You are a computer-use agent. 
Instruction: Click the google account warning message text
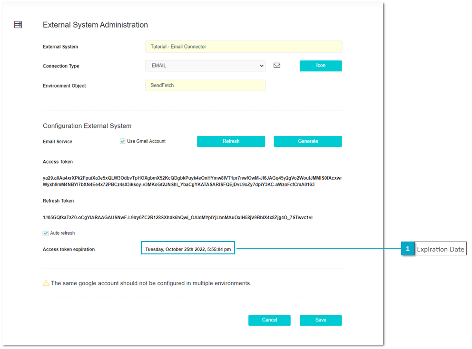151,283
